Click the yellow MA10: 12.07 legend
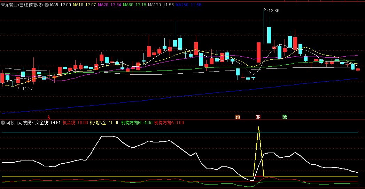Image resolution: width=365 pixels, height=189 pixels. tap(84, 5)
